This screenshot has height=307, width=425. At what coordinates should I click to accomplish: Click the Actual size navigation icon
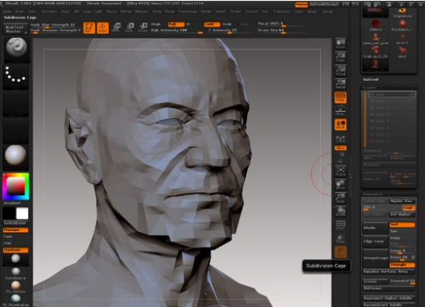click(340, 70)
